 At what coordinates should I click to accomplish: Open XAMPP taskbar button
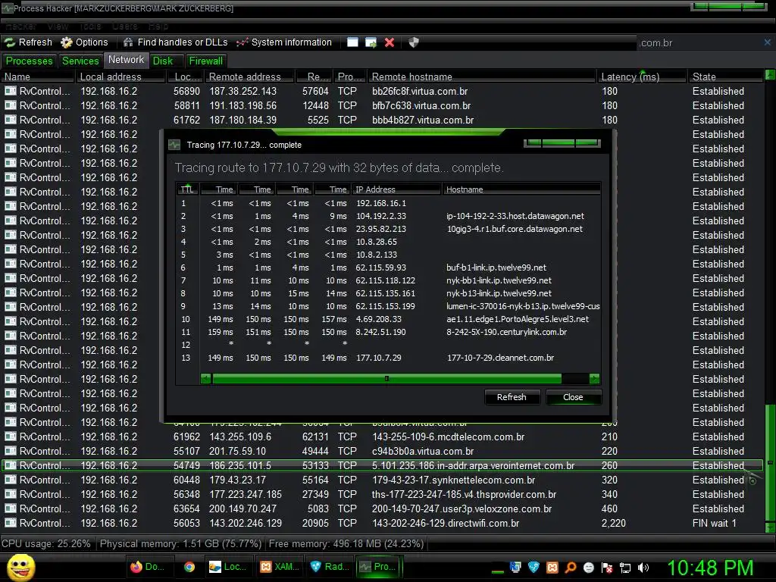(280, 567)
